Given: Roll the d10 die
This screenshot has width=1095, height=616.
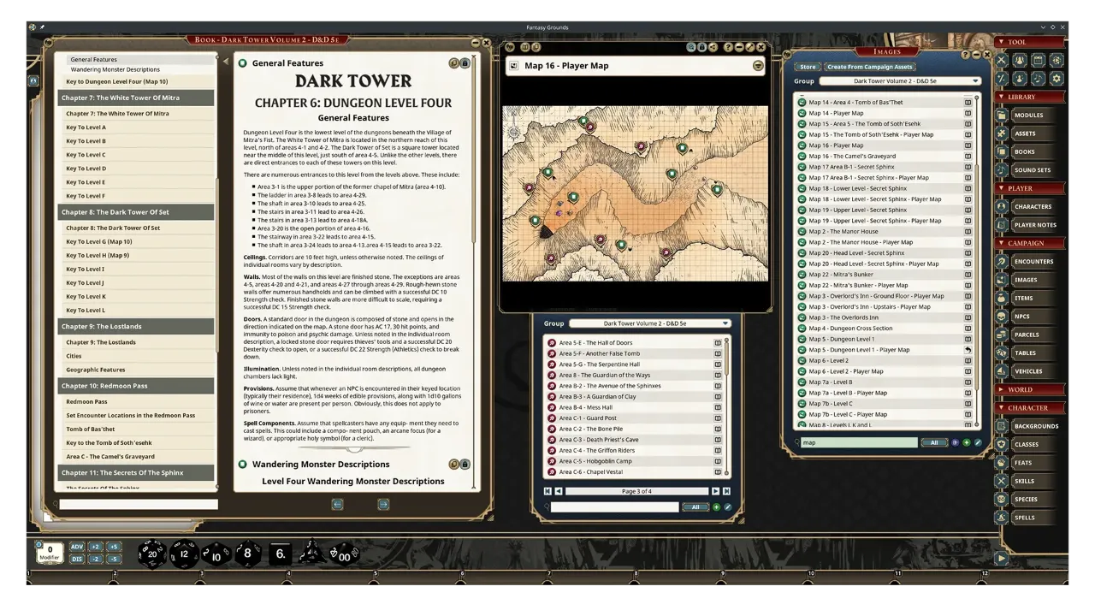Looking at the screenshot, I should click(x=216, y=554).
